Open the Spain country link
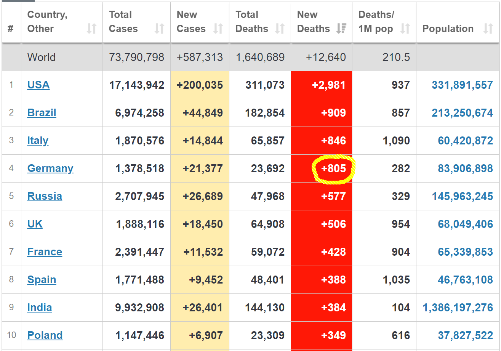The height and width of the screenshot is (351, 501). 42,280
